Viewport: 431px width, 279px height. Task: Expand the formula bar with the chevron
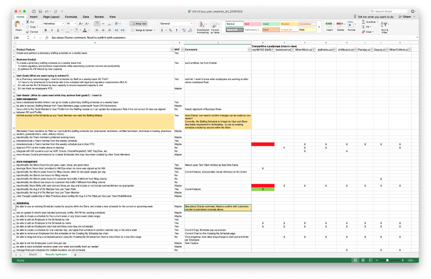pos(417,38)
